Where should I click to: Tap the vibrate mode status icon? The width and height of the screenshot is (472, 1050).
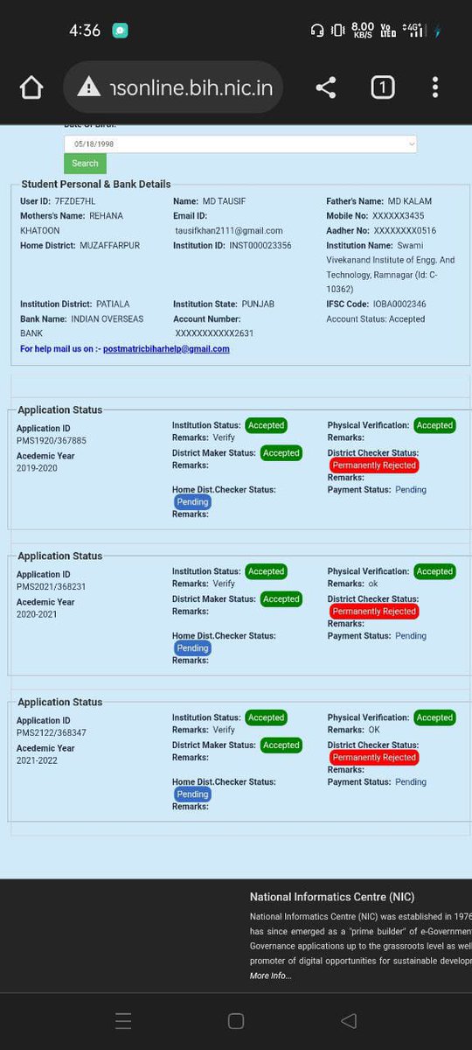338,31
